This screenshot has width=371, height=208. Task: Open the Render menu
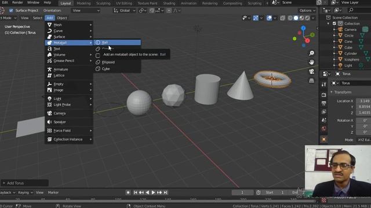click(x=17, y=2)
